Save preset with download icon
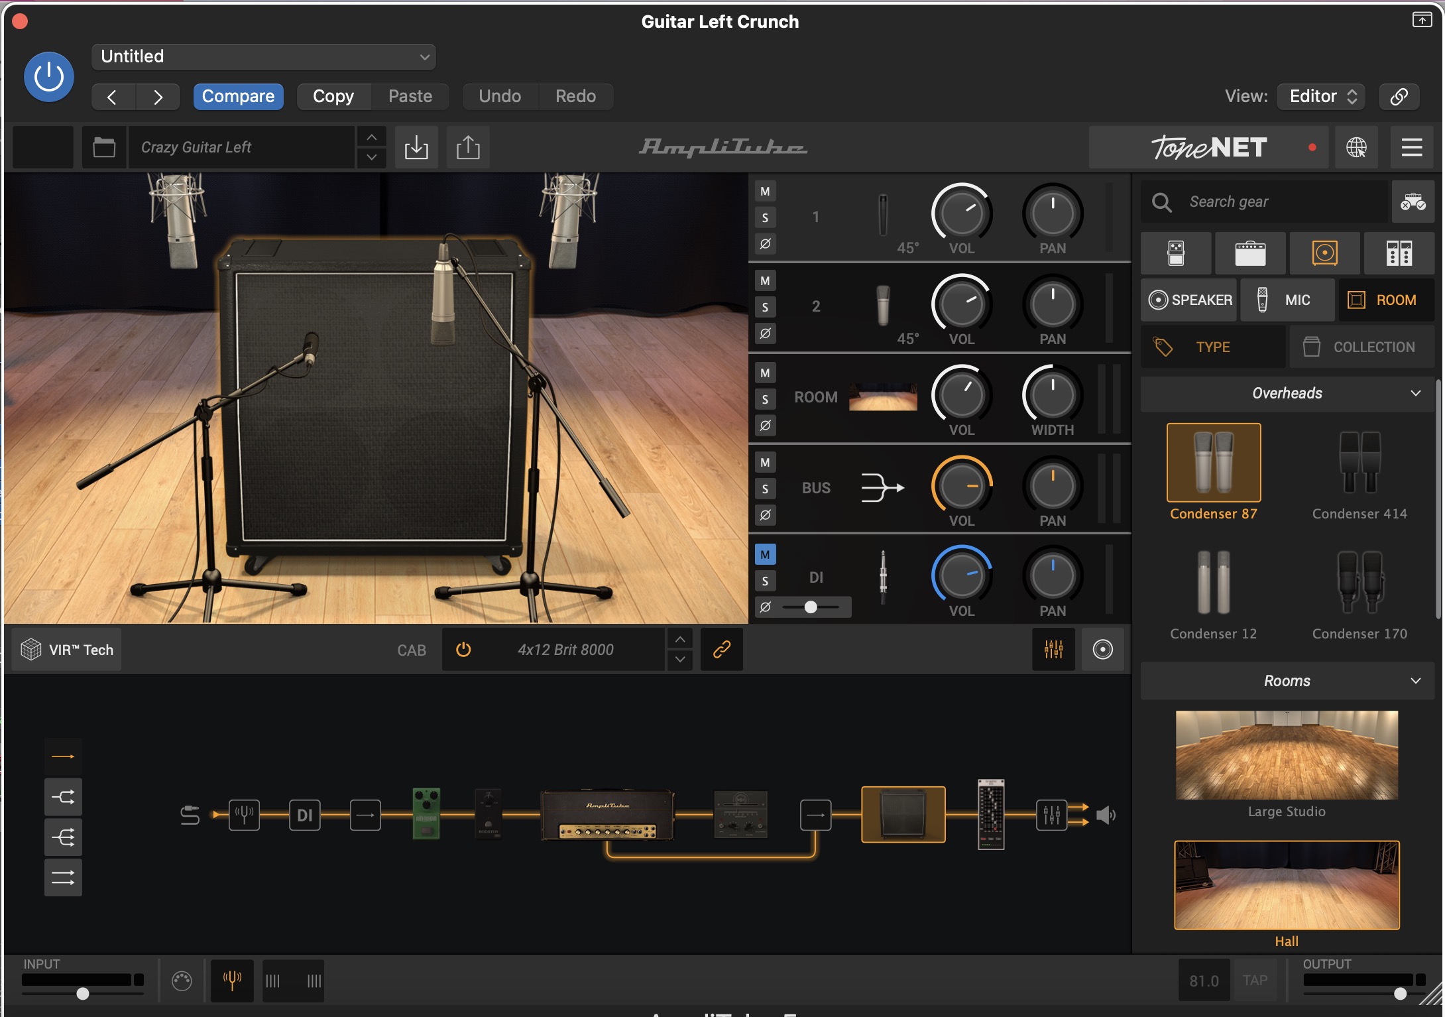 tap(416, 147)
